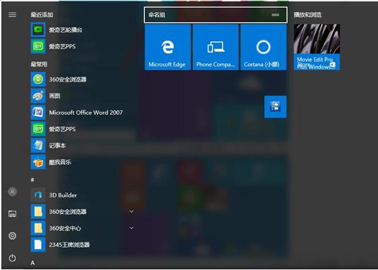
Task: Click the 最近添加 section heading
Action: click(x=42, y=15)
